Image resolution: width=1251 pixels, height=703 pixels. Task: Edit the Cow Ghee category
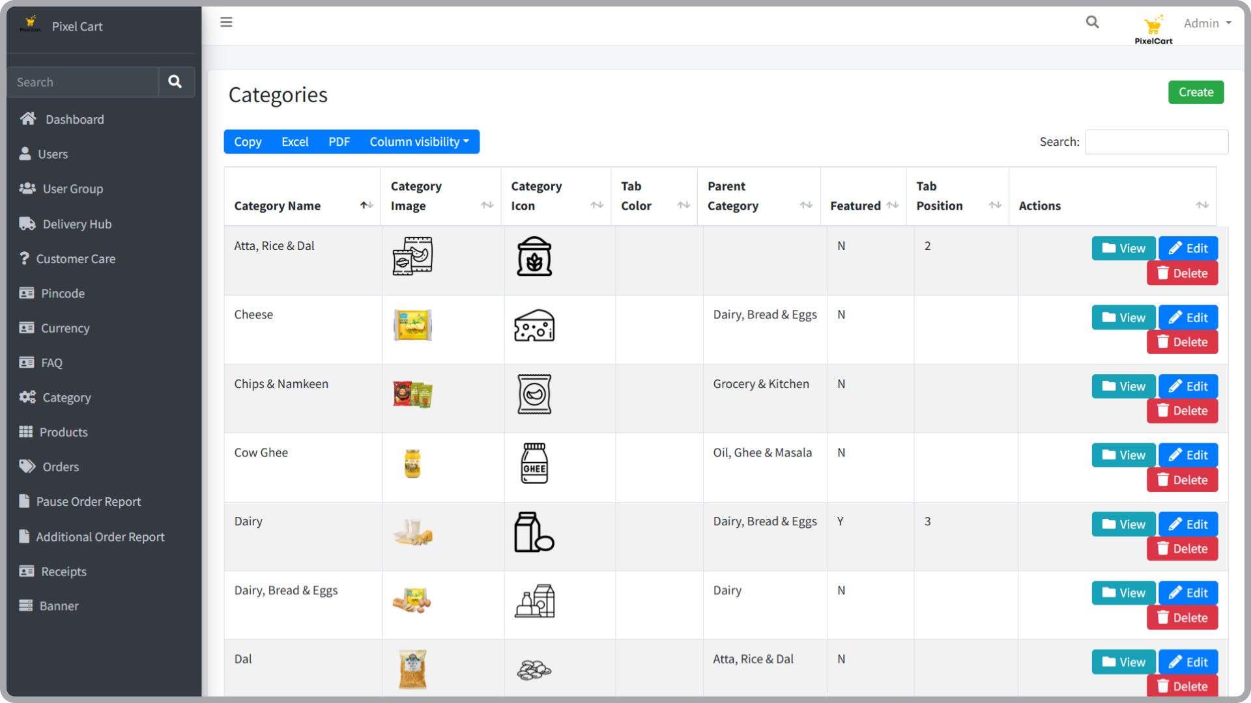click(x=1188, y=456)
